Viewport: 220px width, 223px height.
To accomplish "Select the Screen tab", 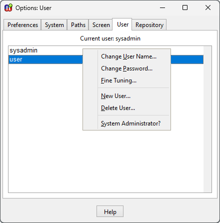I will point(101,25).
